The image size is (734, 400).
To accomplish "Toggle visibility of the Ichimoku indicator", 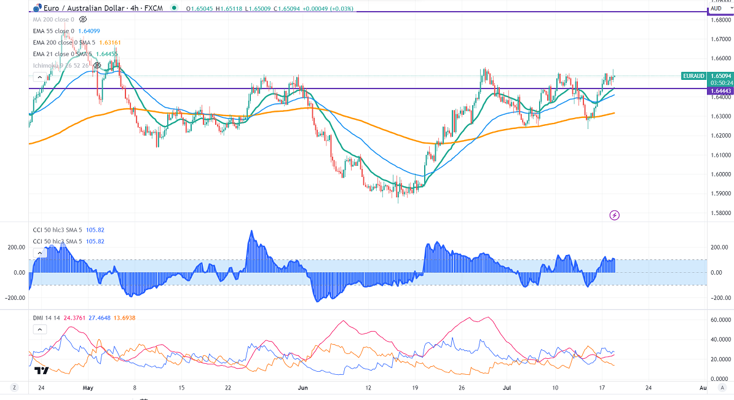I will [x=97, y=66].
